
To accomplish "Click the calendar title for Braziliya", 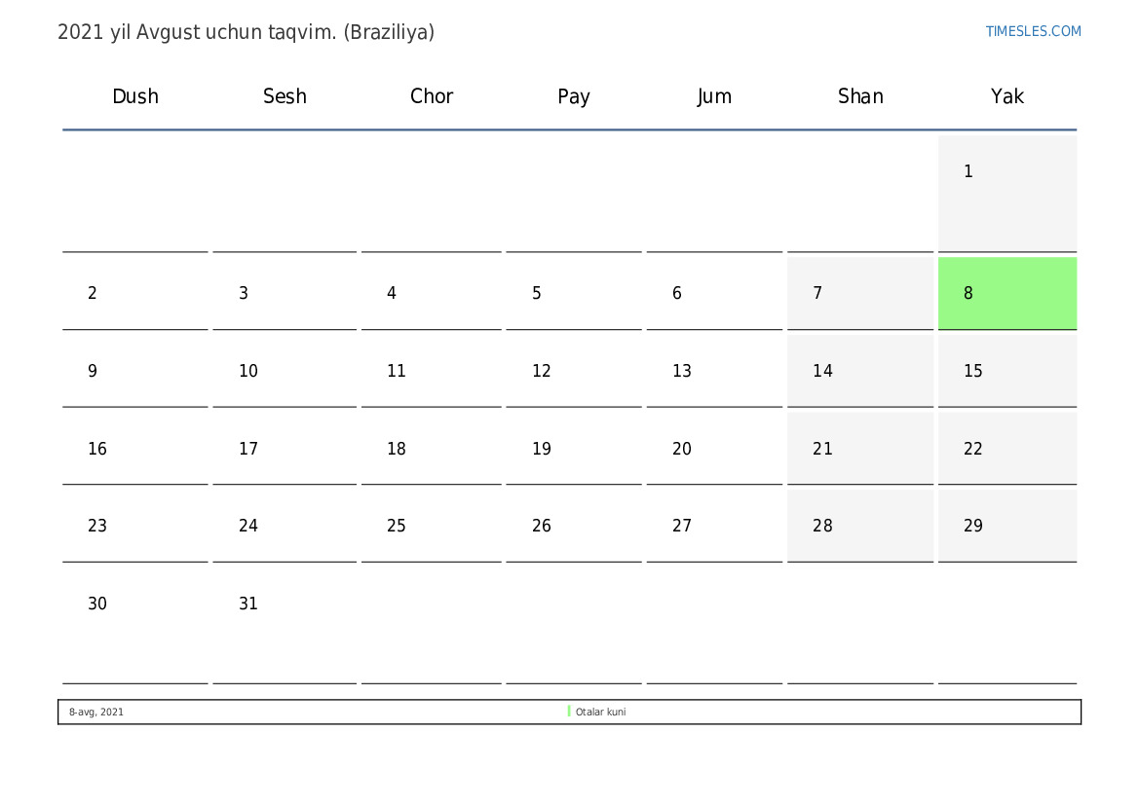I will [x=246, y=32].
